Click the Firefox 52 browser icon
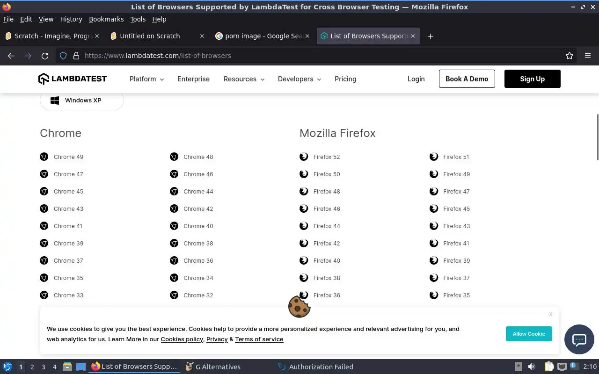Image resolution: width=599 pixels, height=374 pixels. (x=304, y=157)
